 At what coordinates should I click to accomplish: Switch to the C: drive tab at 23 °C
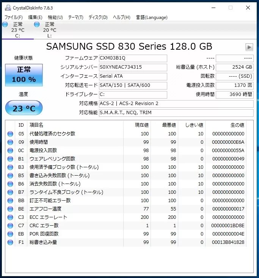click(18, 30)
